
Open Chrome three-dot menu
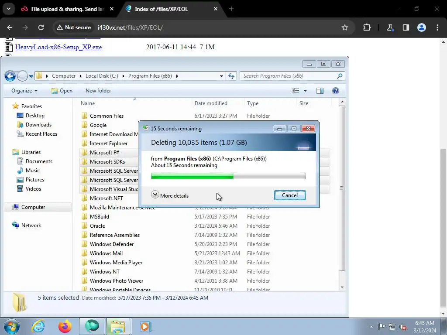pos(437,27)
